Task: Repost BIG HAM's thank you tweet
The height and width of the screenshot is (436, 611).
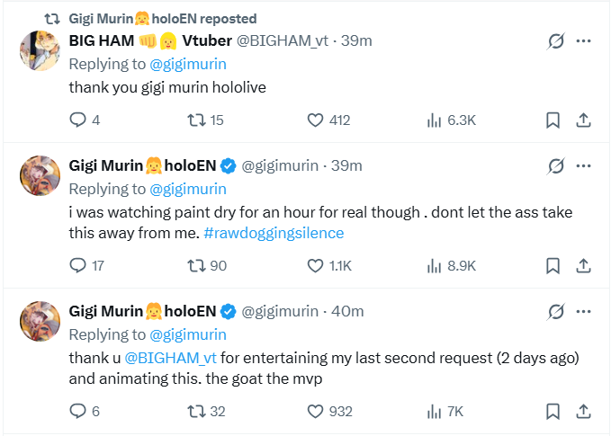Action: coord(196,120)
